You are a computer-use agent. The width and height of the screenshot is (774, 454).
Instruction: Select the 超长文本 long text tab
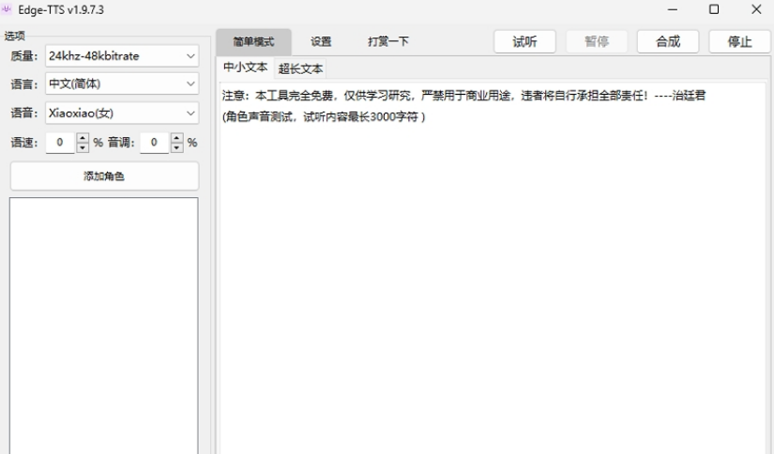pyautogui.click(x=300, y=69)
